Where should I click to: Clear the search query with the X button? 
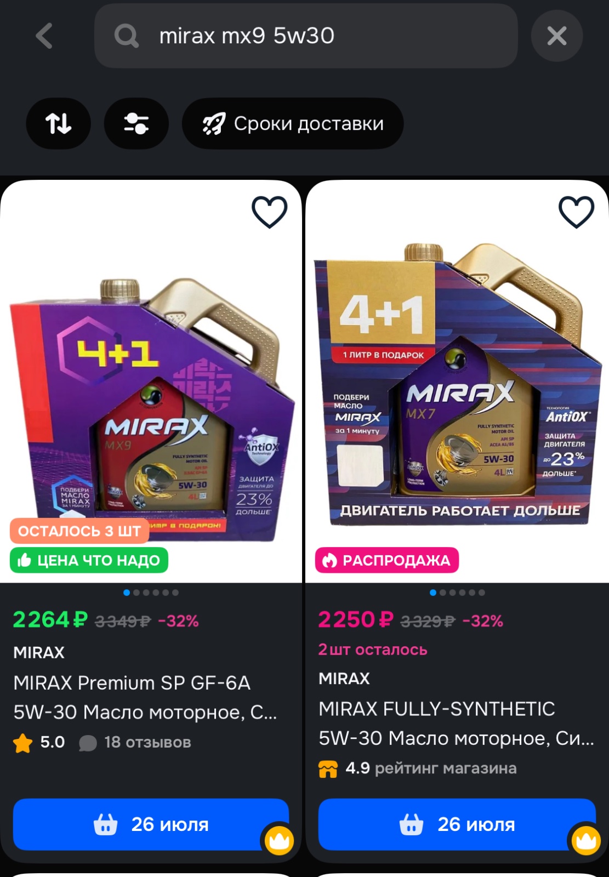556,36
